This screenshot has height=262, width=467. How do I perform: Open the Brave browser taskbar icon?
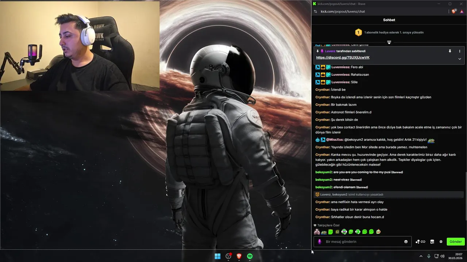point(239,256)
